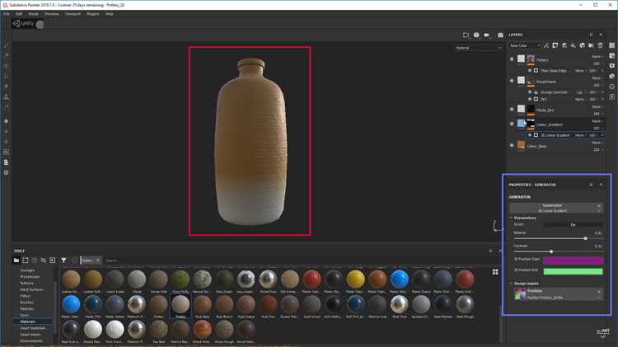
Task: Open blend mode dropdown for 3D Linear Gradient
Action: [x=580, y=135]
